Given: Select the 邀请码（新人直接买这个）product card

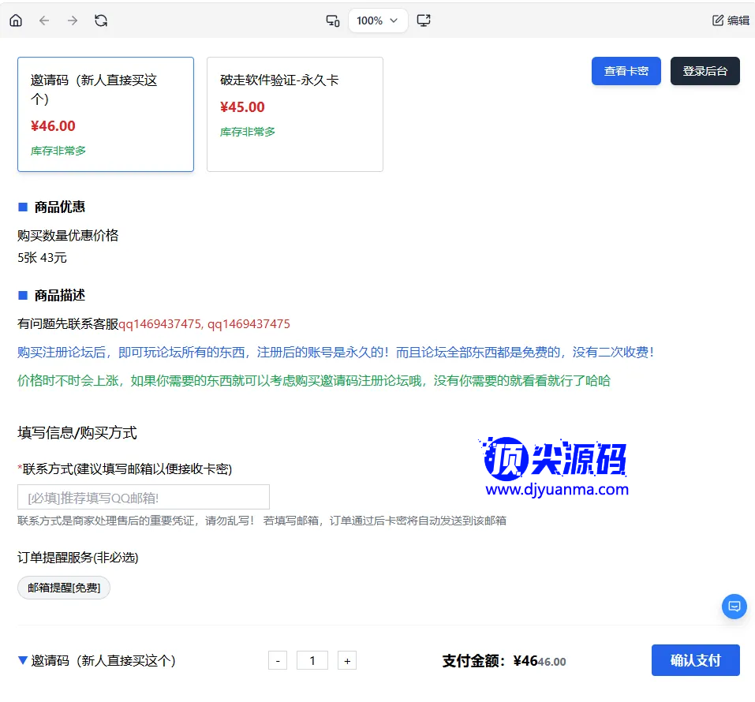Looking at the screenshot, I should click(x=106, y=114).
